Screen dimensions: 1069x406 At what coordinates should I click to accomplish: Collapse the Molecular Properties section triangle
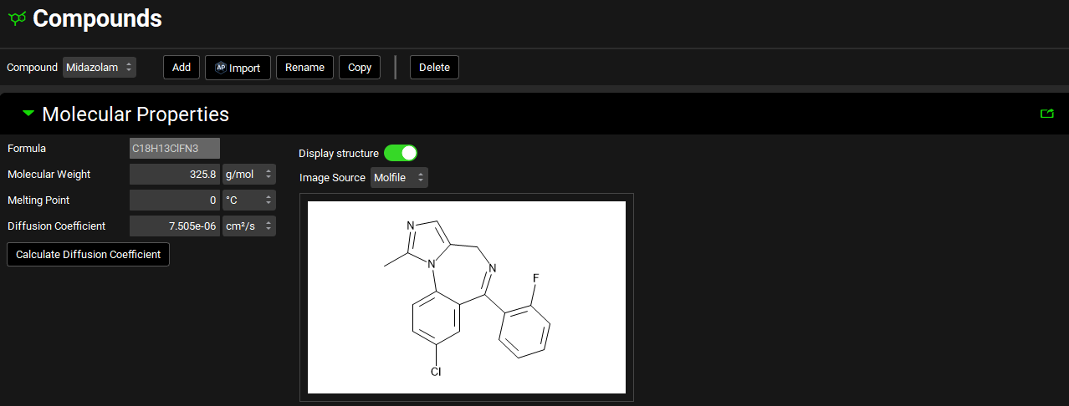click(x=29, y=114)
